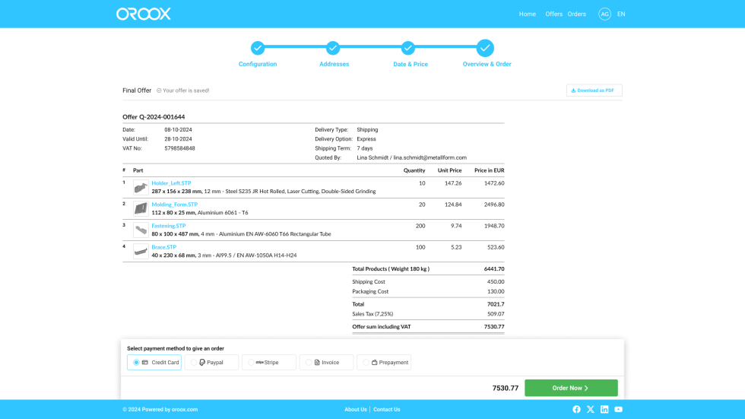Choose Prepayment payment method

(384, 363)
